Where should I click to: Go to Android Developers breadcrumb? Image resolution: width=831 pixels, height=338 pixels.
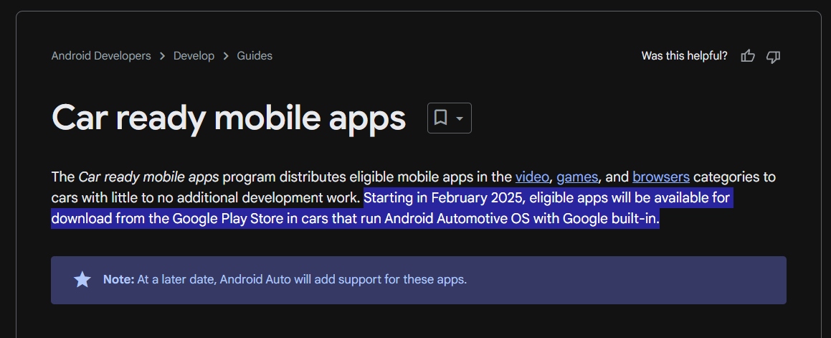[x=101, y=56]
